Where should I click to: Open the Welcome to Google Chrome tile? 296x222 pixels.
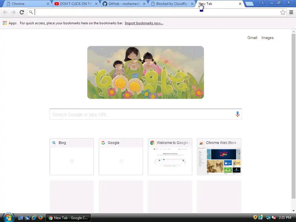coord(170,157)
